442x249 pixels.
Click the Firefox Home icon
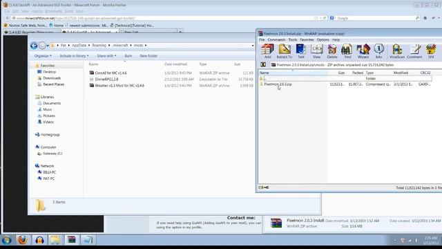(425, 18)
